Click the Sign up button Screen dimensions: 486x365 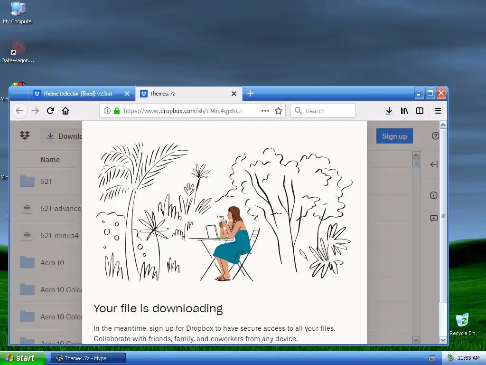(x=394, y=136)
